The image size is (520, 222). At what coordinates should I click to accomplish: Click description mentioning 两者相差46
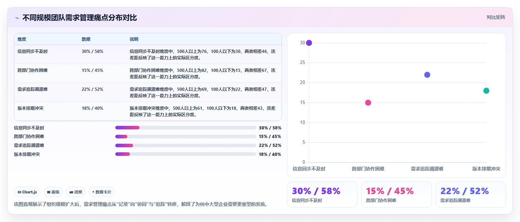203,54
